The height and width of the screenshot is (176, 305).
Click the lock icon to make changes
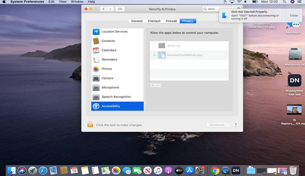pyautogui.click(x=90, y=125)
